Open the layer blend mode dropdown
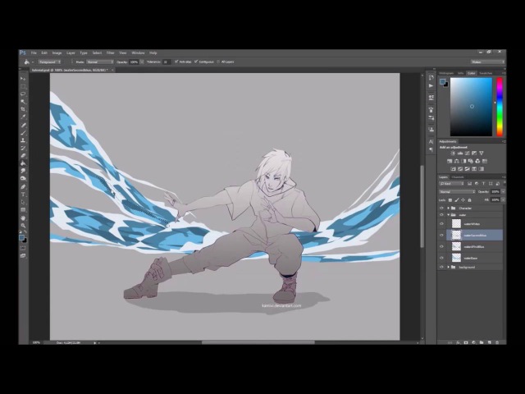525x394 pixels. pos(457,192)
